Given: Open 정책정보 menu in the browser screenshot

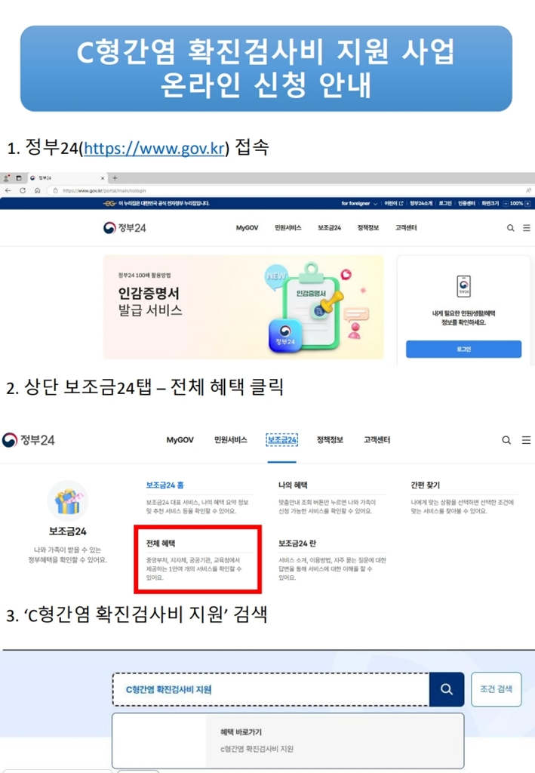Looking at the screenshot, I should (368, 228).
